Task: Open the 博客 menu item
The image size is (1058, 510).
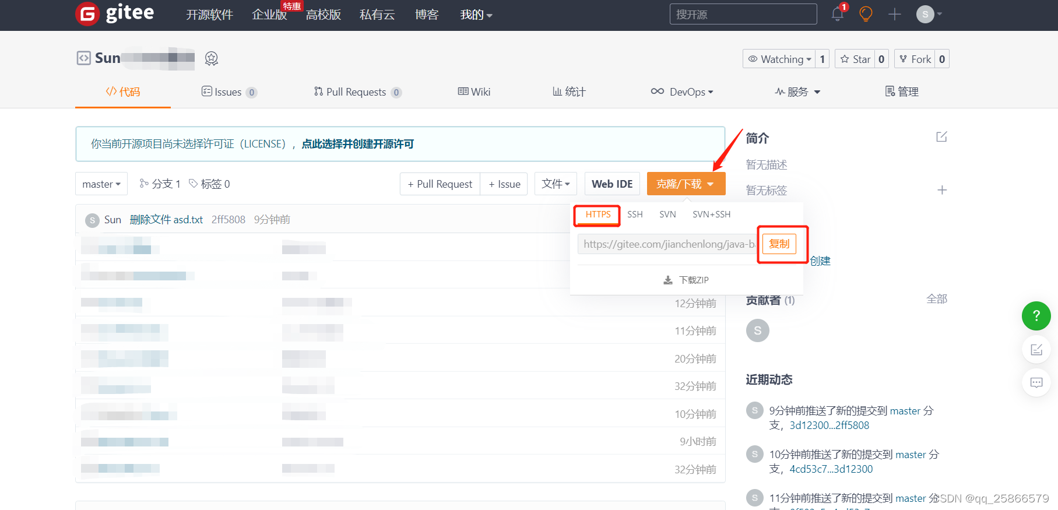Action: tap(427, 15)
